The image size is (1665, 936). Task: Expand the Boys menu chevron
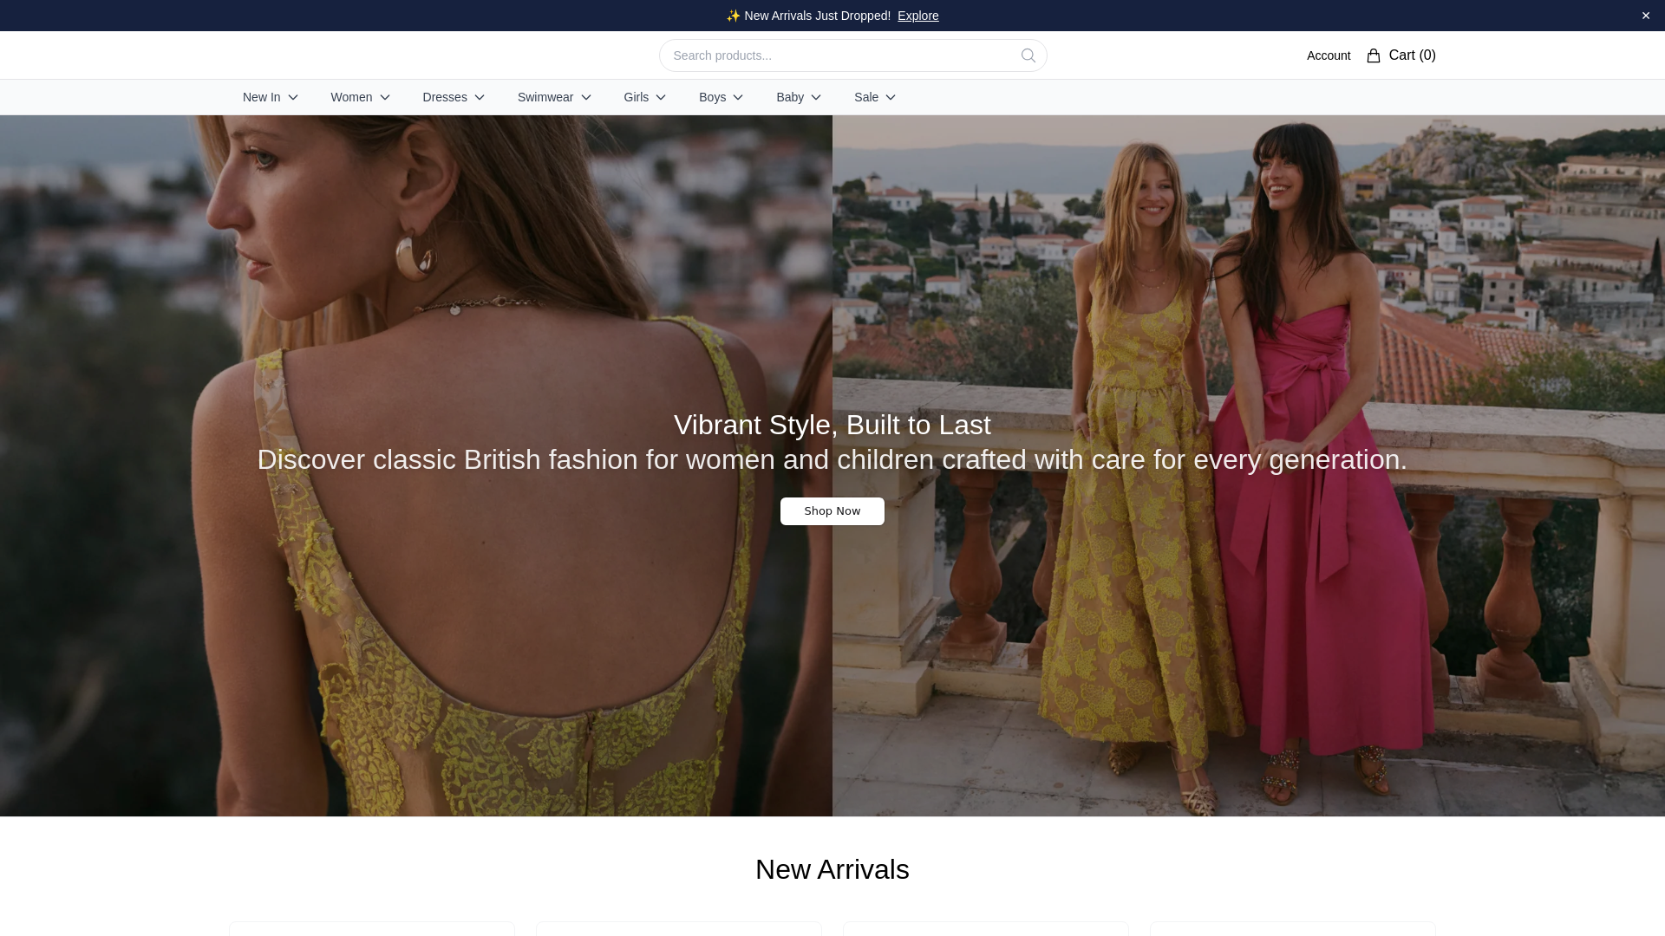738,97
